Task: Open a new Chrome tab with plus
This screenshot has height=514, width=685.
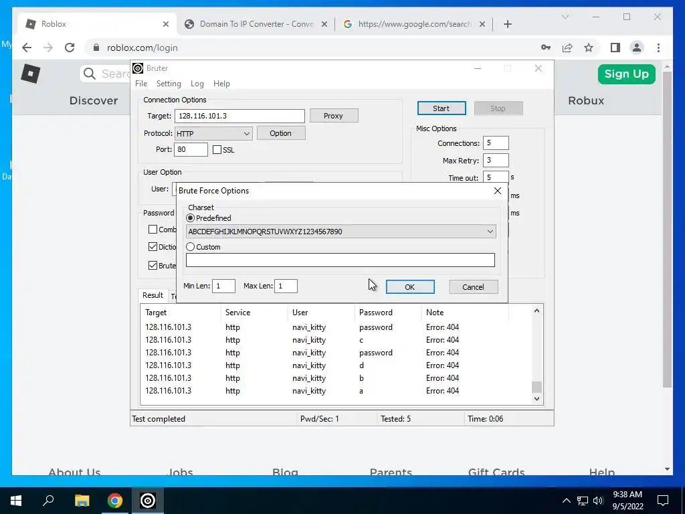Action: (x=507, y=24)
